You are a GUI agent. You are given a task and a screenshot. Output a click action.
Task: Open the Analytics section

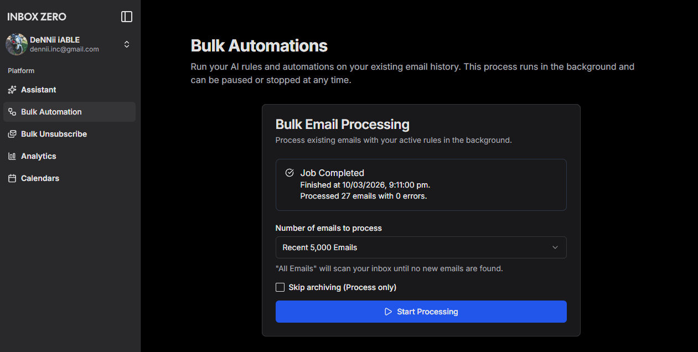pos(39,156)
